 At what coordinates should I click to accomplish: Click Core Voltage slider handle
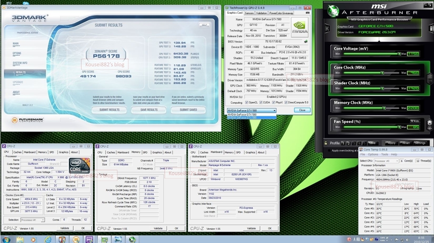(399, 54)
